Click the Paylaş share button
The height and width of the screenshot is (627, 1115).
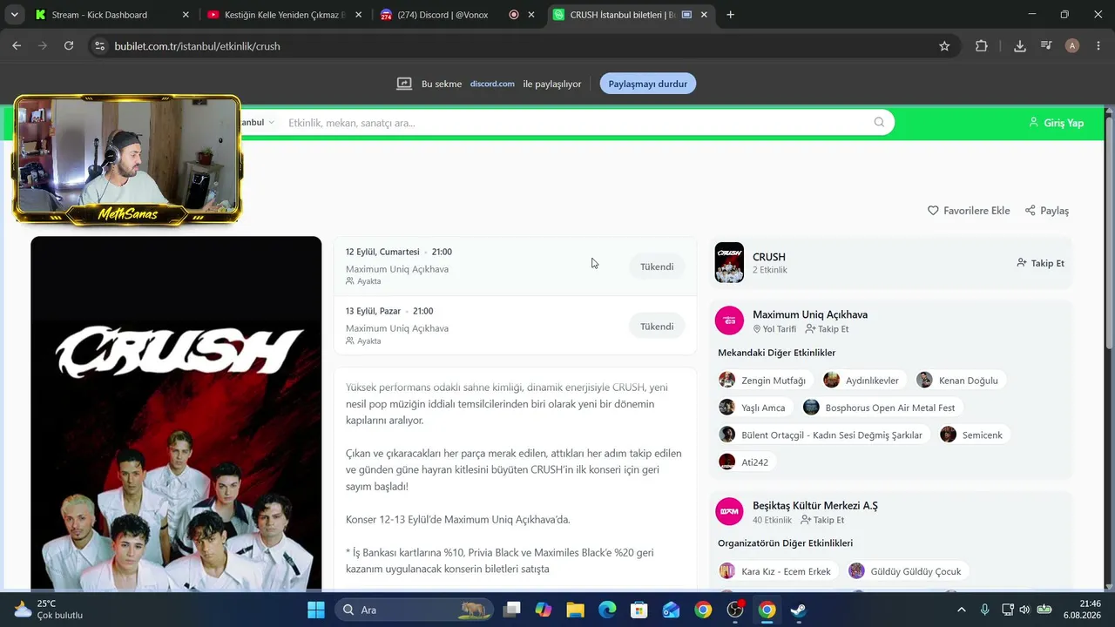(1047, 211)
